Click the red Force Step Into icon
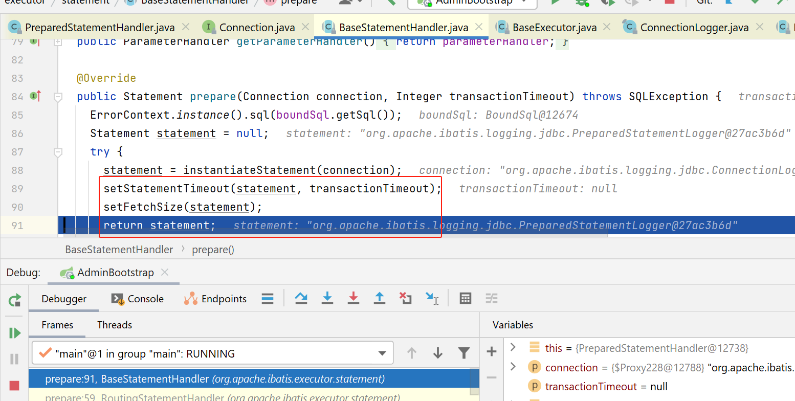Image resolution: width=795 pixels, height=401 pixels. point(354,298)
